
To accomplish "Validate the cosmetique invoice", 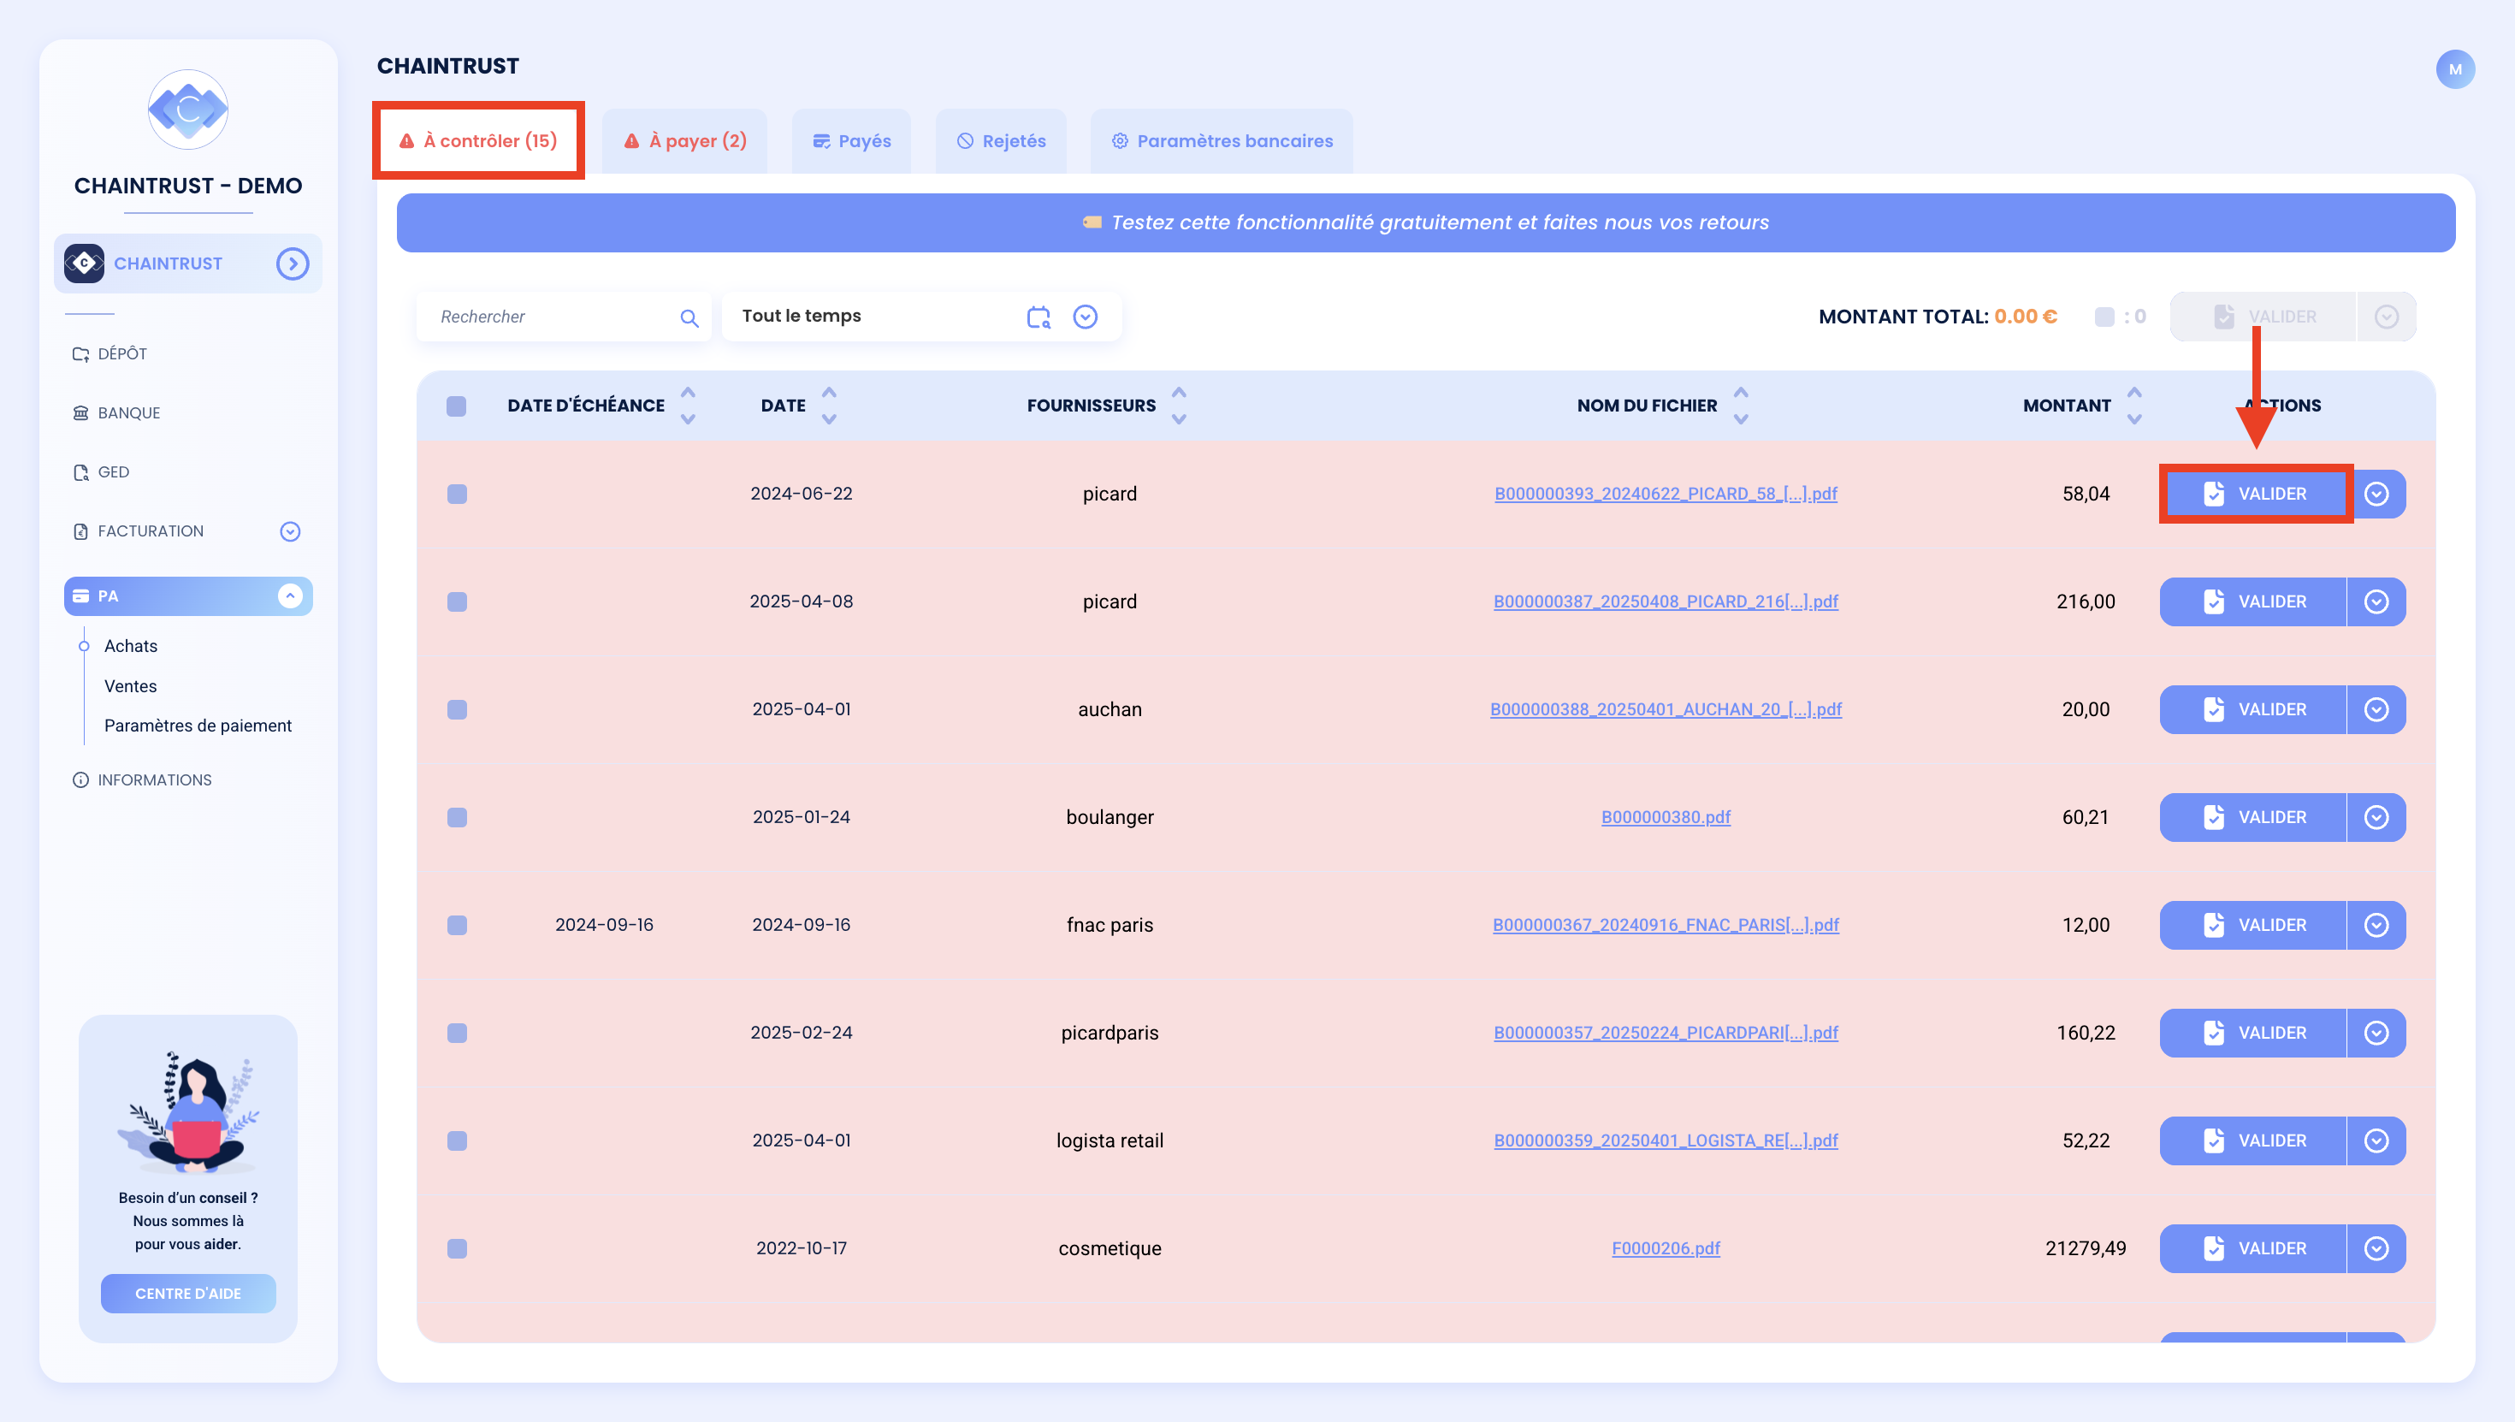I will tap(2252, 1249).
